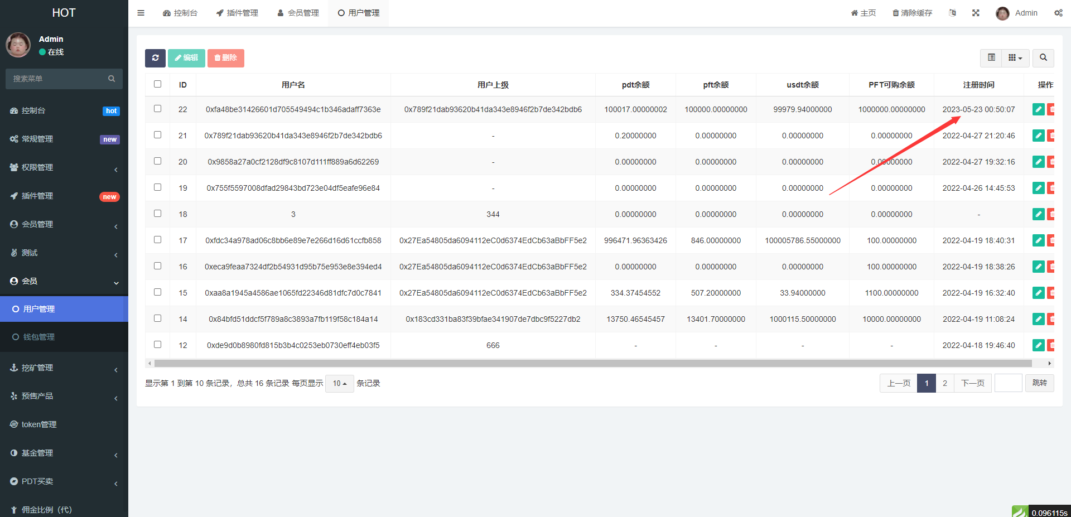Click the fullscreen icon in top bar
Viewport: 1071px width, 517px height.
(x=976, y=13)
